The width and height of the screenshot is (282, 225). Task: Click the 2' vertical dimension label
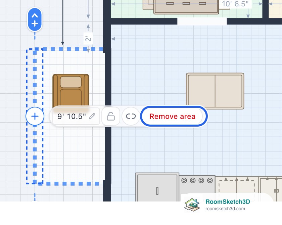click(x=88, y=38)
